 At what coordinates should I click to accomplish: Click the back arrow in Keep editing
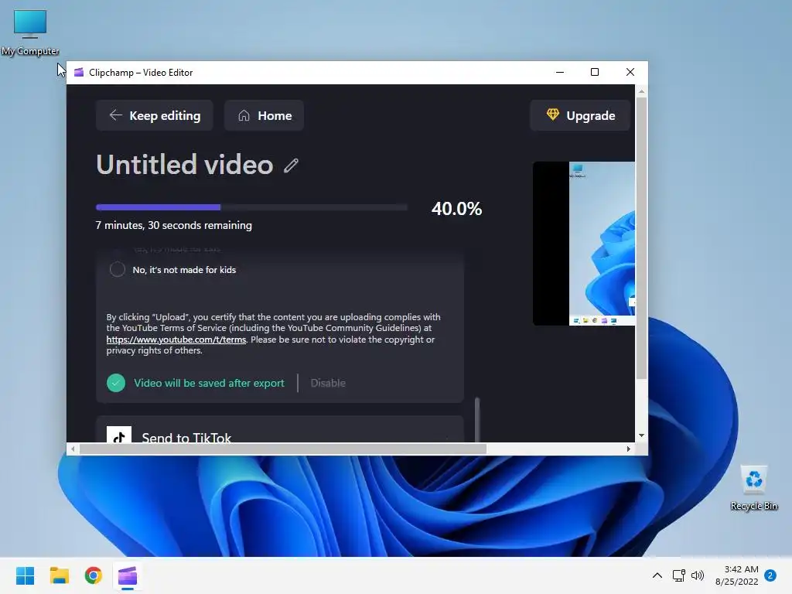coord(116,115)
